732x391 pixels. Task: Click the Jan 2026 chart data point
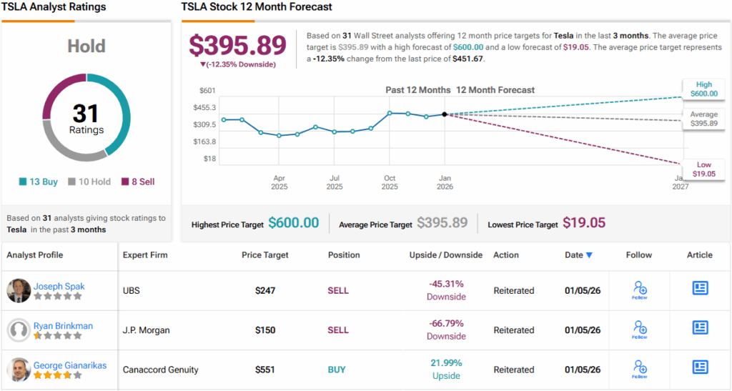[x=445, y=114]
